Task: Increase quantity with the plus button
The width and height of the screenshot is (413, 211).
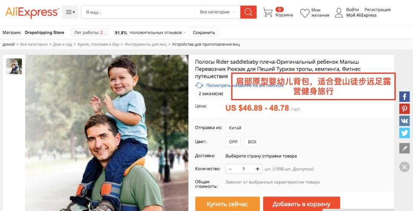Action: 257,169
